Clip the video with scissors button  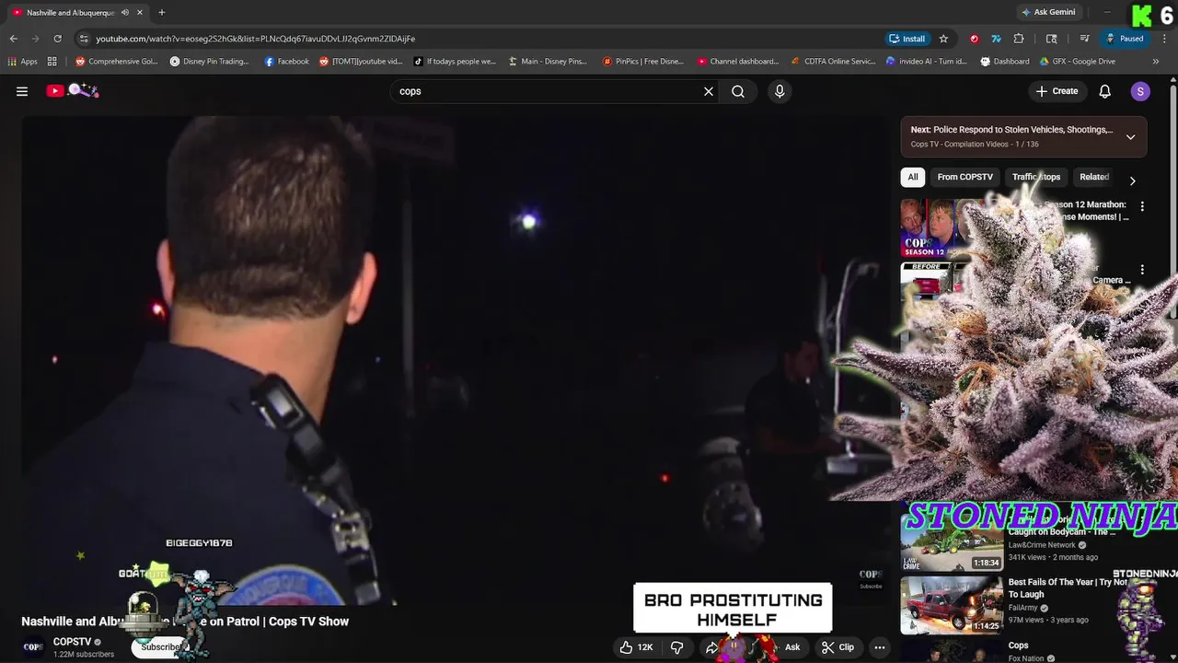pos(838,647)
